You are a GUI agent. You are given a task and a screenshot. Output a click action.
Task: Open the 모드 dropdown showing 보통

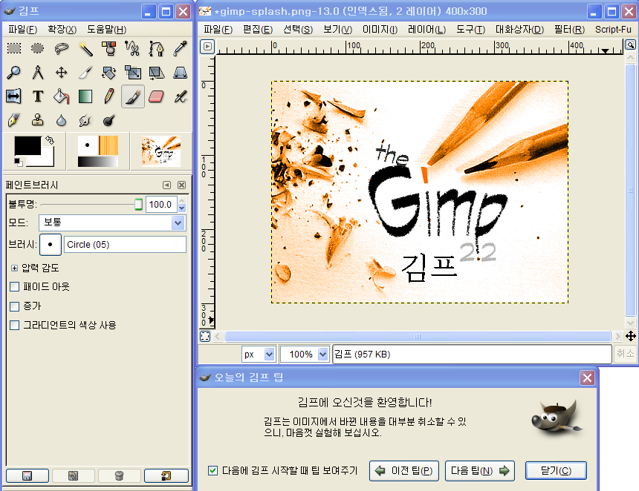coord(112,223)
